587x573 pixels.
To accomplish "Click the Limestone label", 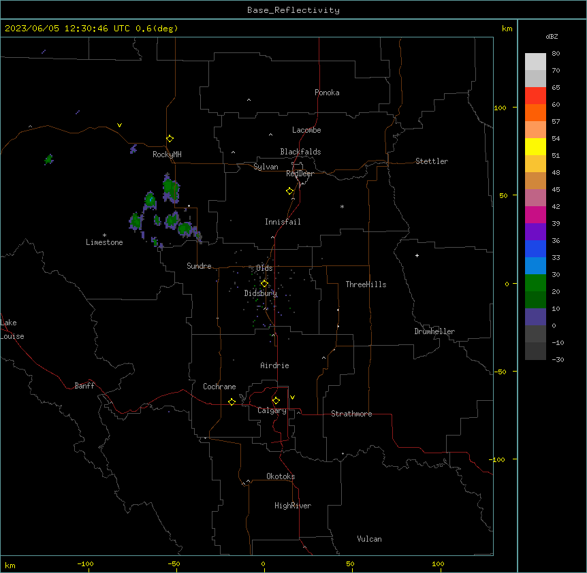I will click(x=104, y=242).
